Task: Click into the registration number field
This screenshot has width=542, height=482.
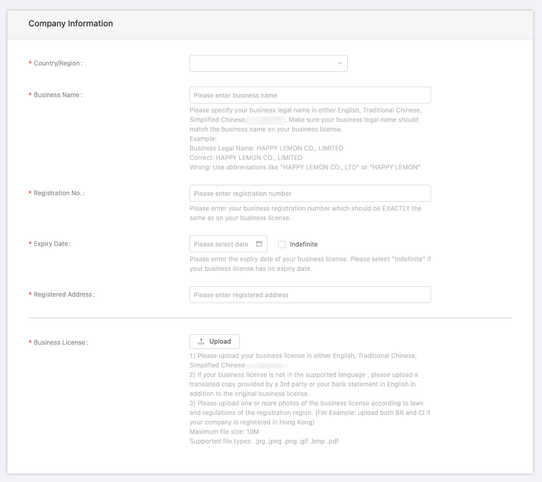Action: point(310,193)
